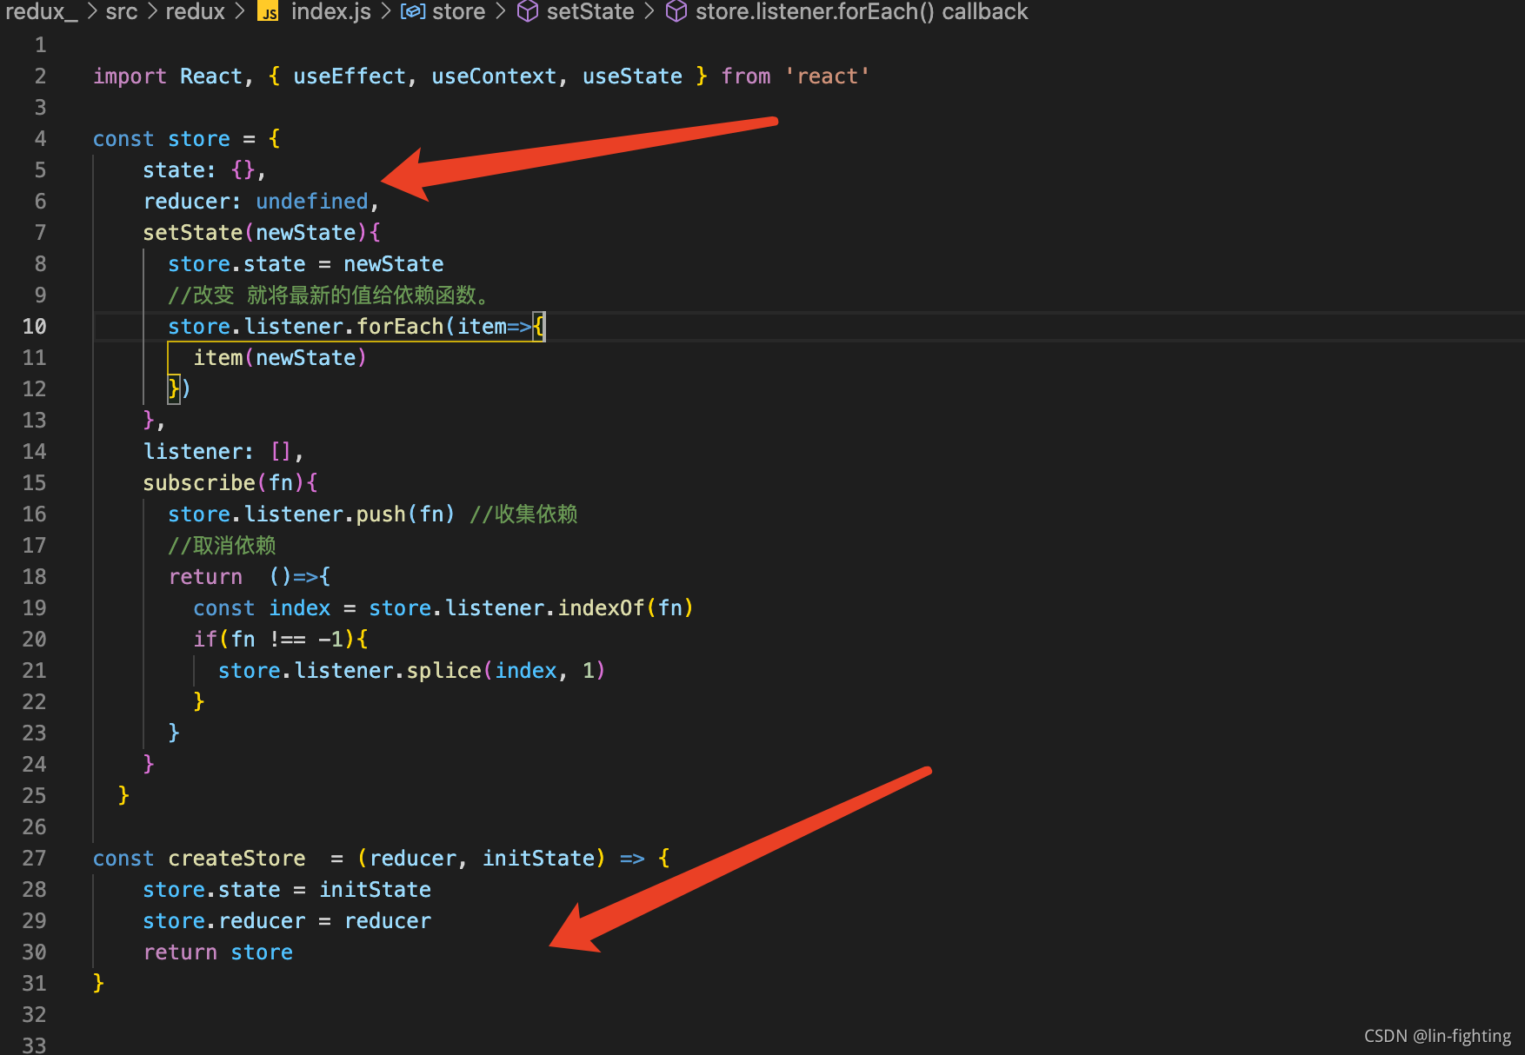Image resolution: width=1525 pixels, height=1055 pixels.
Task: Click line number 27 in gutter
Action: click(x=35, y=859)
